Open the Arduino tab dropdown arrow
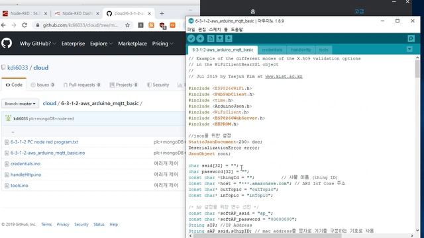The image size is (424, 238). click(409, 50)
